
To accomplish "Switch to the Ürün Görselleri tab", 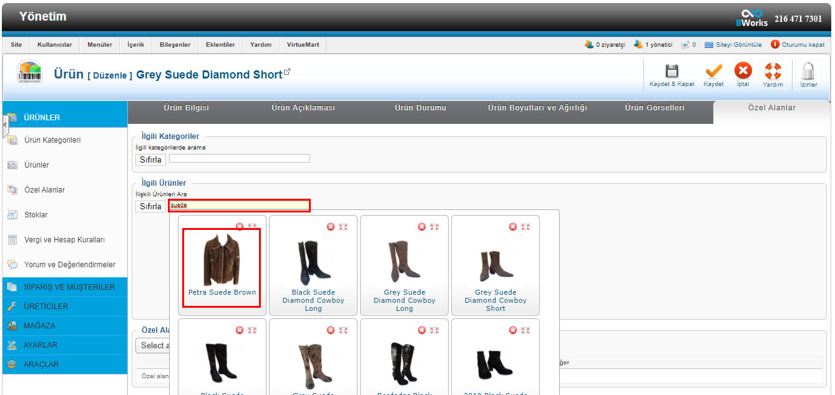I will point(655,108).
